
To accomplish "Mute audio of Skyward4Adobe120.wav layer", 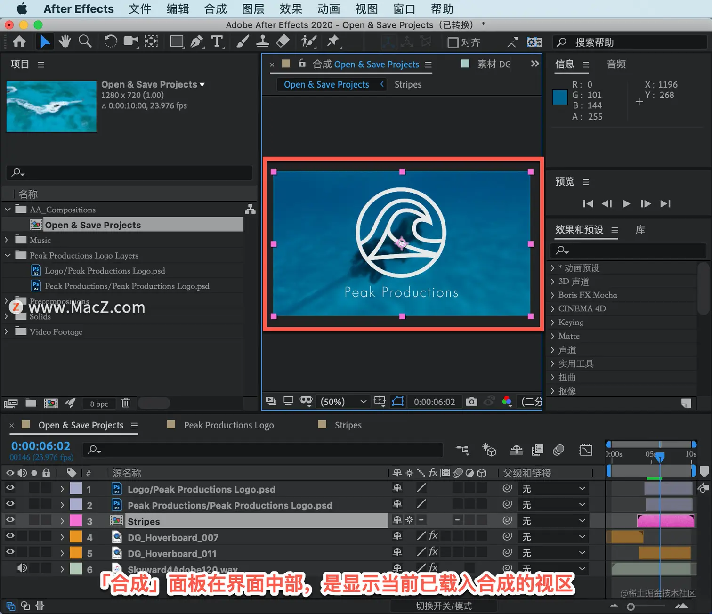I will 22,568.
